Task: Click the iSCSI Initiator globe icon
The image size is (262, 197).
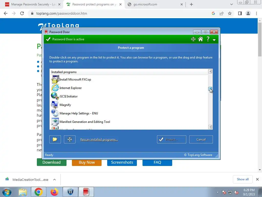Action: (55, 96)
